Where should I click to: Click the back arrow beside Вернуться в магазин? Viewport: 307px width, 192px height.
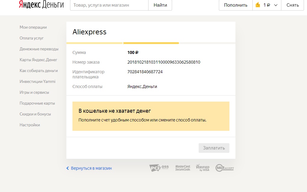68,168
